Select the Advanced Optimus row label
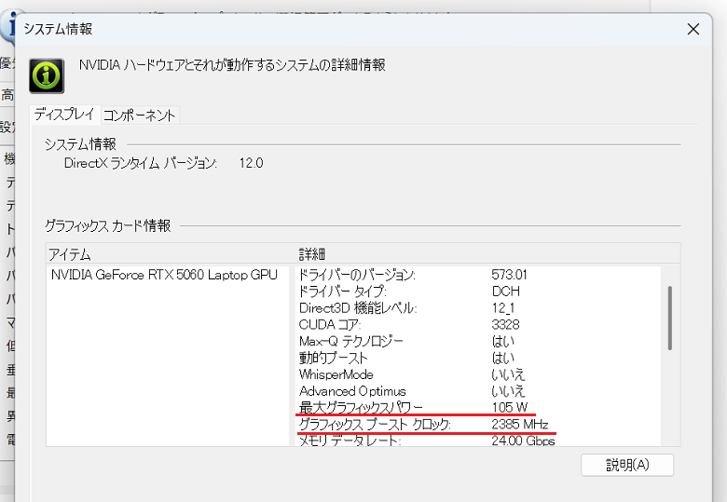The height and width of the screenshot is (502, 727). [x=352, y=391]
